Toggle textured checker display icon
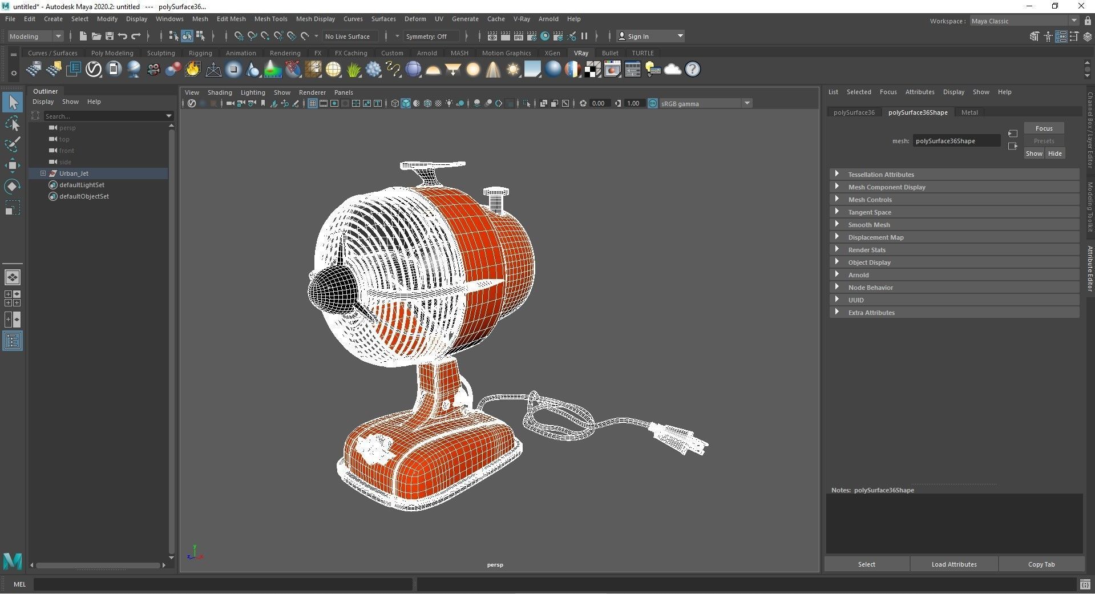The width and height of the screenshot is (1095, 594). click(x=438, y=103)
